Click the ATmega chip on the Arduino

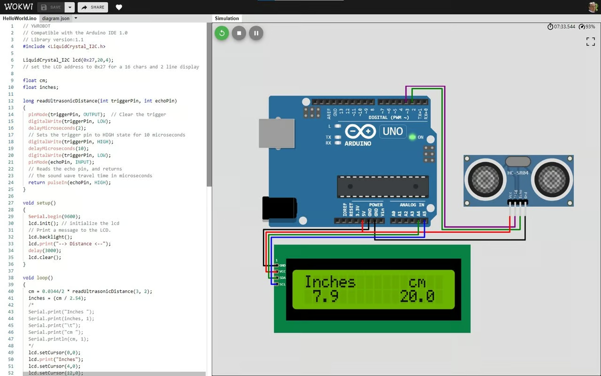[383, 186]
